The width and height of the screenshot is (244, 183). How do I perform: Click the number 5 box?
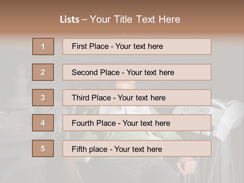(x=43, y=148)
